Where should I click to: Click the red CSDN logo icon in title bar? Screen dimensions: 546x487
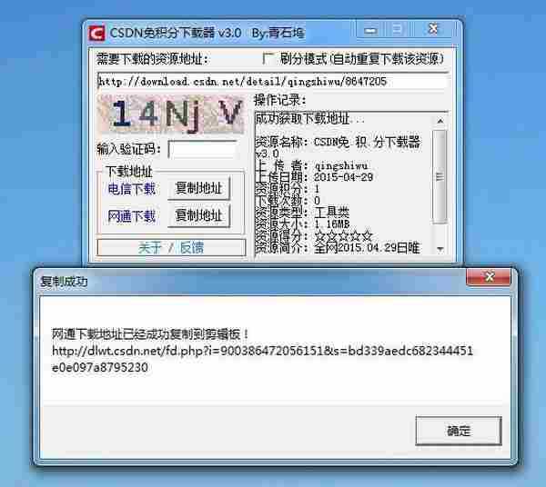[x=96, y=34]
